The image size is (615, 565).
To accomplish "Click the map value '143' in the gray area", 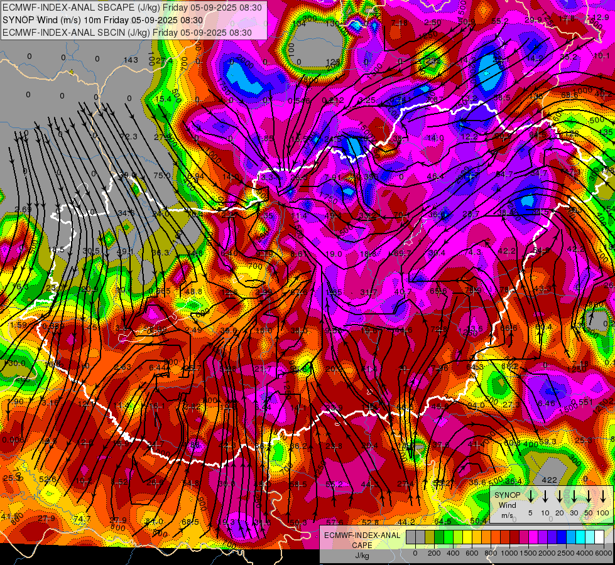I will tap(131, 60).
